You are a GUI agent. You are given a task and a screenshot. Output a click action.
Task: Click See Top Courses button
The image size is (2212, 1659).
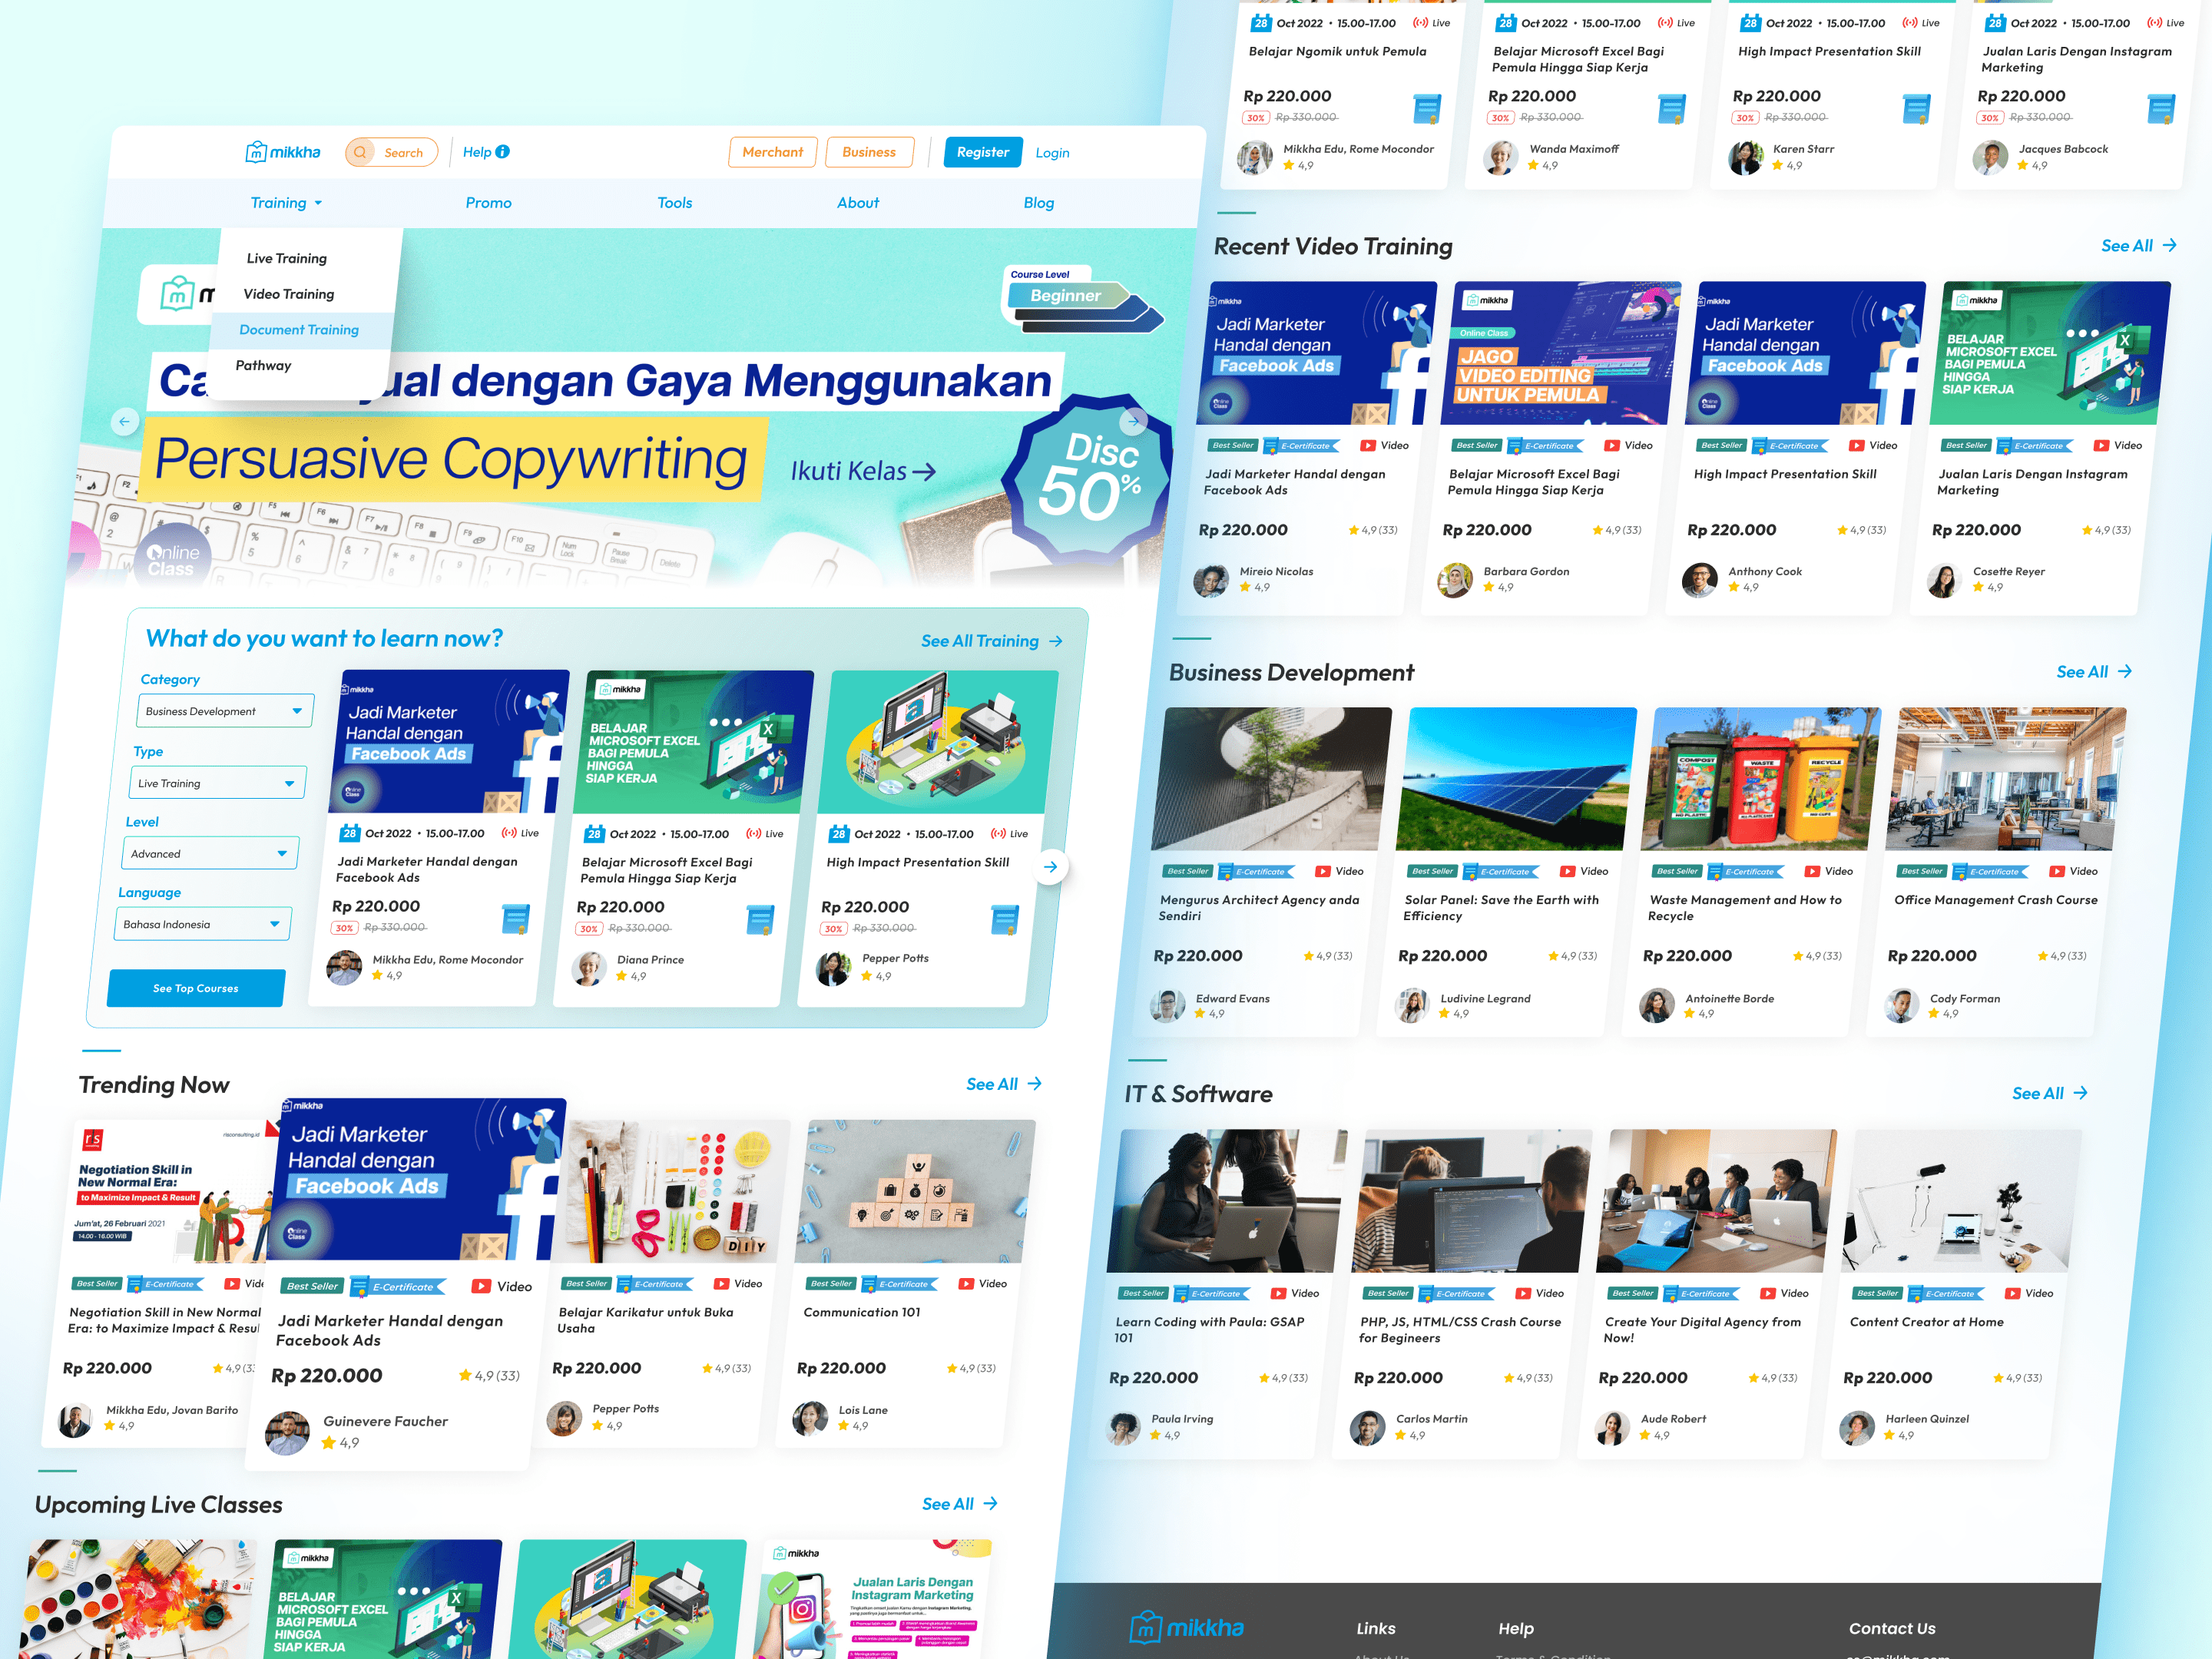point(196,988)
